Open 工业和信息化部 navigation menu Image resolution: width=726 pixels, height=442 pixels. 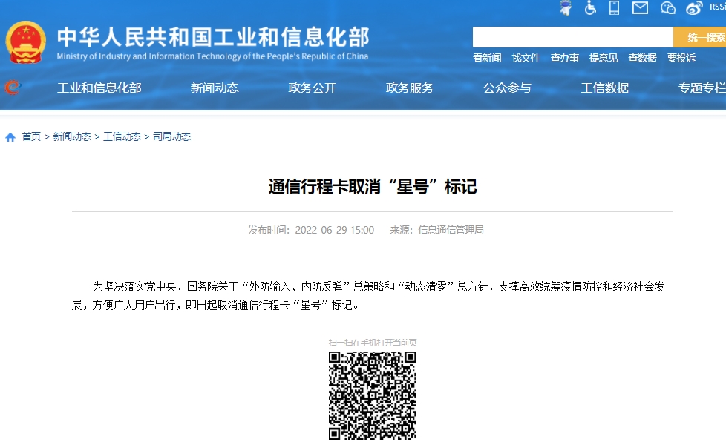coord(99,88)
